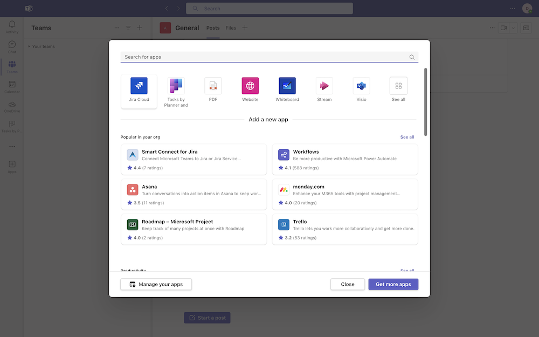The image size is (539, 337).
Task: Open Calendar in Teams sidebar
Action: (12, 87)
